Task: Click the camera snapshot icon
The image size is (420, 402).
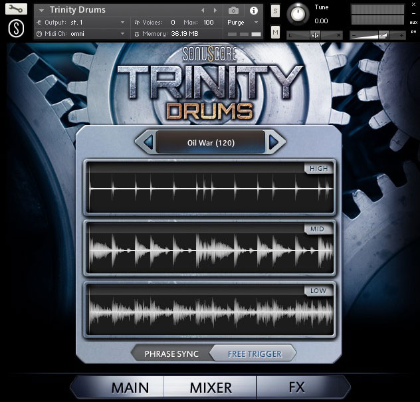Action: (233, 11)
